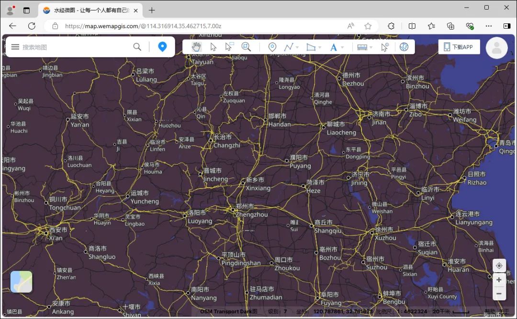Select the ruler measurement tool
517x319 pixels.
click(362, 47)
